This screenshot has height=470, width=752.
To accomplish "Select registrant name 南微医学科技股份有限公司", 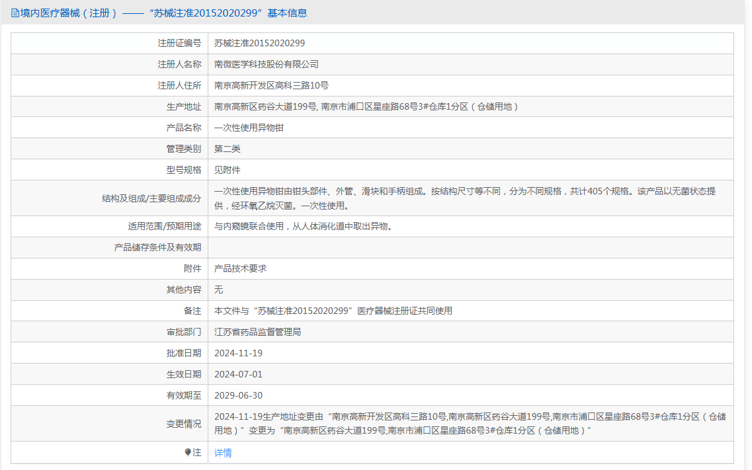I will [266, 64].
